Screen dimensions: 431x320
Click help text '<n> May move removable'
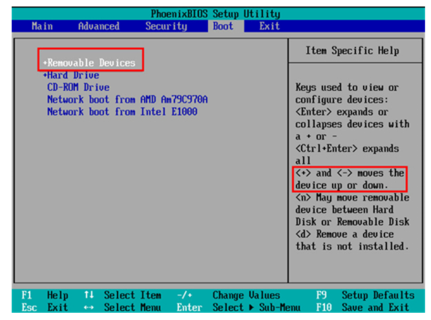[352, 197]
